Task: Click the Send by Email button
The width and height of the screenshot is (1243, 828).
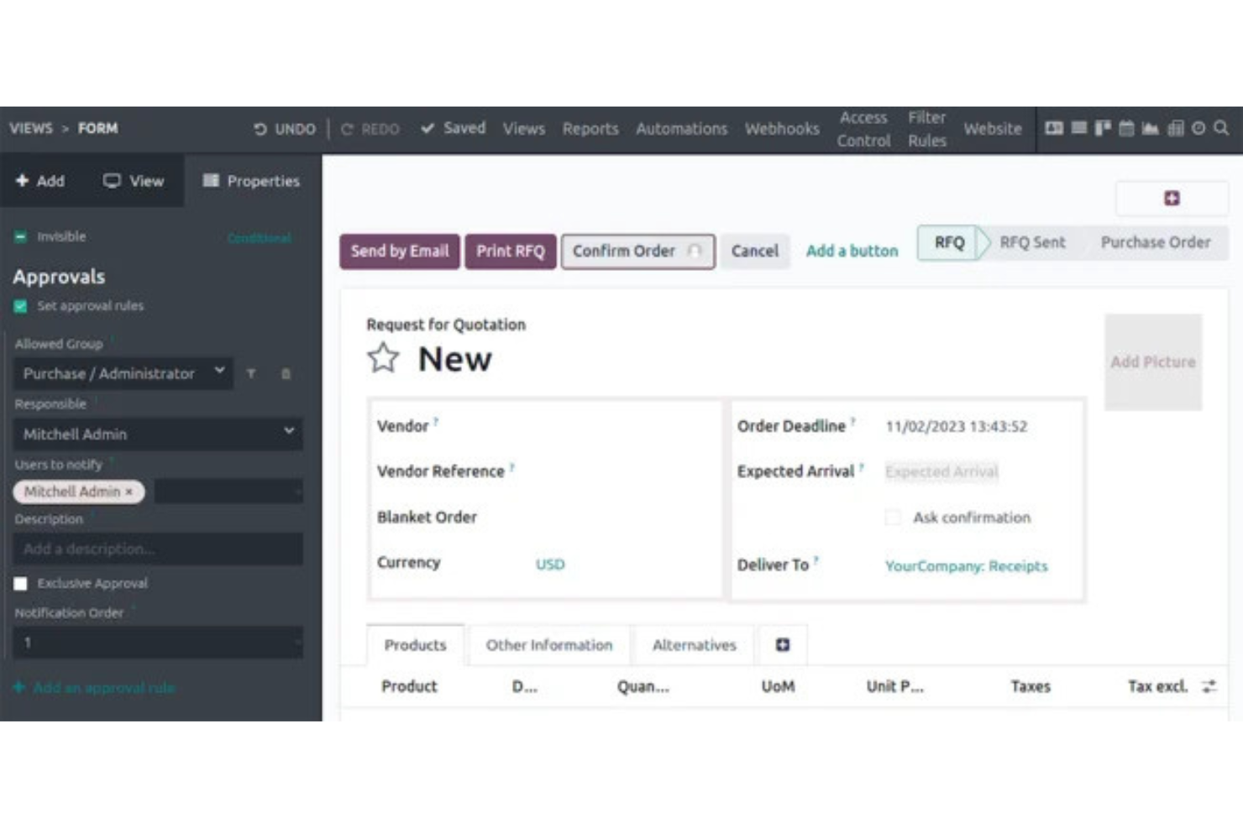Action: coord(400,251)
